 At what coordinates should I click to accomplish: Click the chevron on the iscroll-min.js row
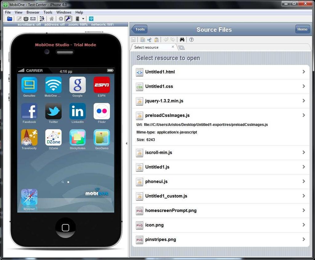[x=304, y=152]
